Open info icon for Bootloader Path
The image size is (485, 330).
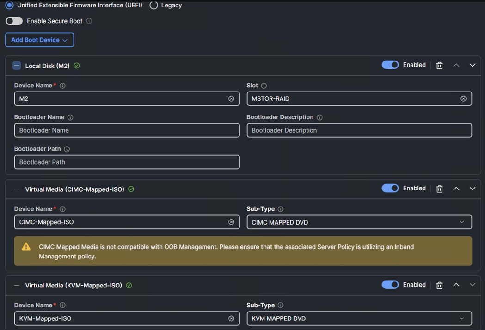pyautogui.click(x=67, y=149)
